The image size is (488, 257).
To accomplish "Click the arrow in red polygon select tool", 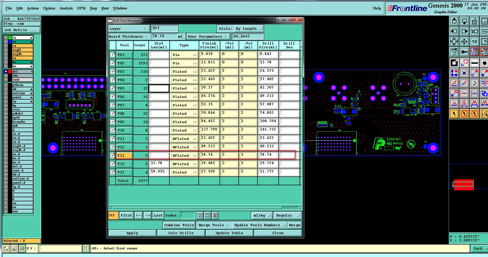I will 474,114.
